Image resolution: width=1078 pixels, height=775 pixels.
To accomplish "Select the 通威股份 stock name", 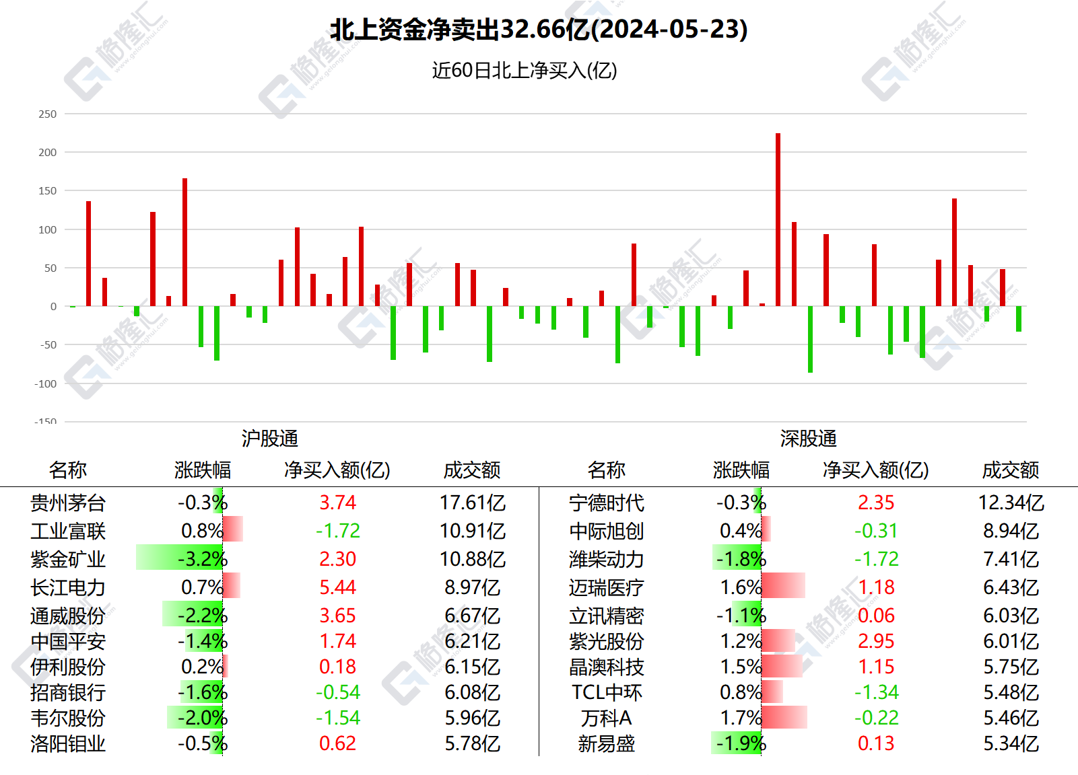I will pos(68,616).
